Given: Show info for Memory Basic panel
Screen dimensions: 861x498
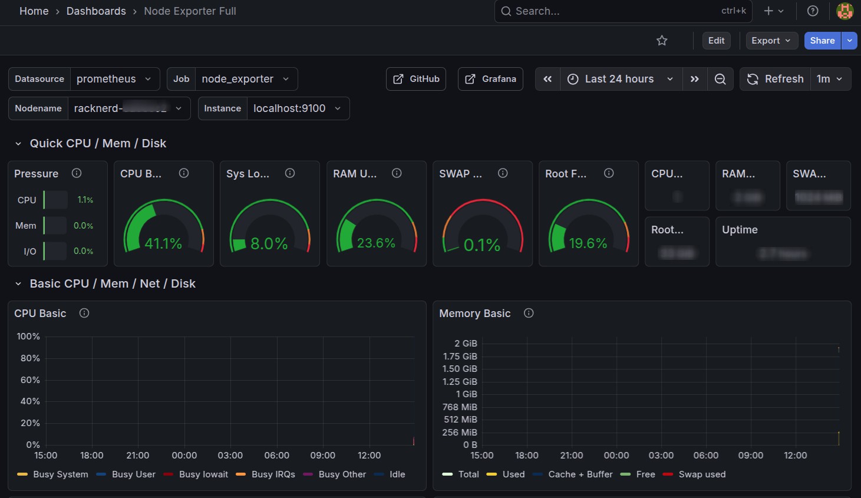Looking at the screenshot, I should (x=529, y=314).
